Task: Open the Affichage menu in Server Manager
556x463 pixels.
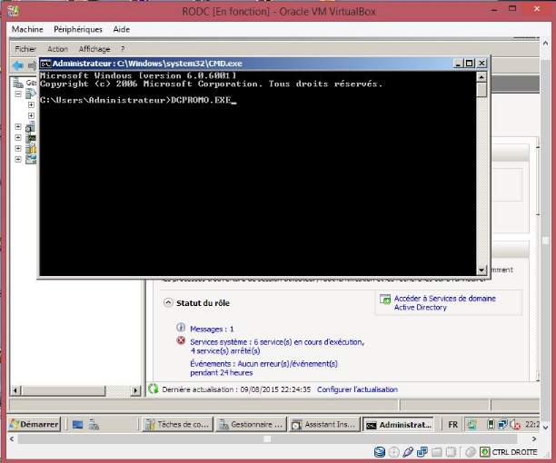Action: 94,49
